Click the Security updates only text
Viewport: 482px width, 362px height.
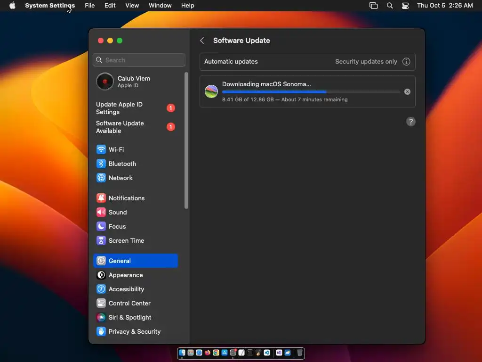[x=366, y=62]
